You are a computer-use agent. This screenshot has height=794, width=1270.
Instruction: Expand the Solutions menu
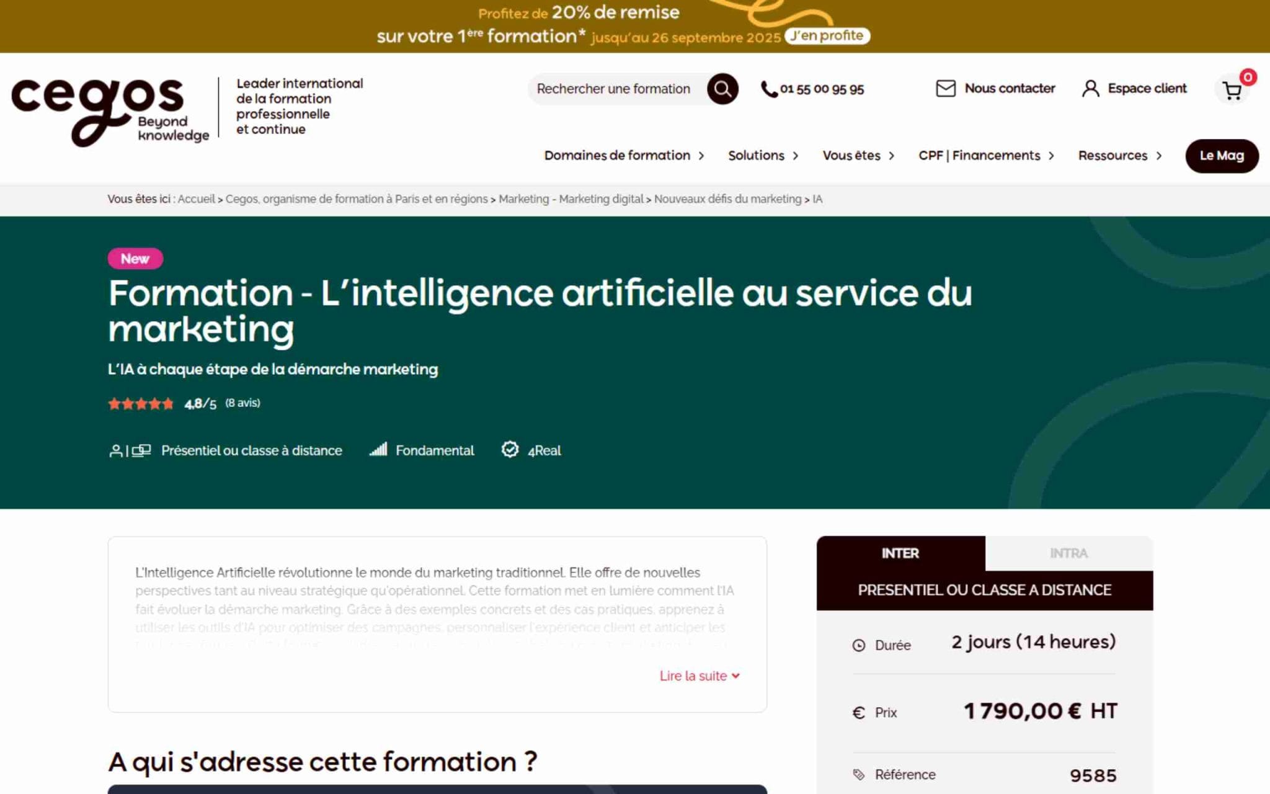(763, 156)
